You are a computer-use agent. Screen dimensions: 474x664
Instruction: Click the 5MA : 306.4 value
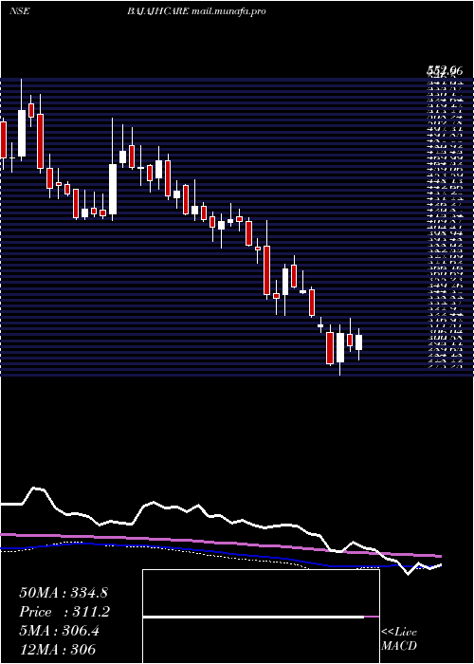59,631
